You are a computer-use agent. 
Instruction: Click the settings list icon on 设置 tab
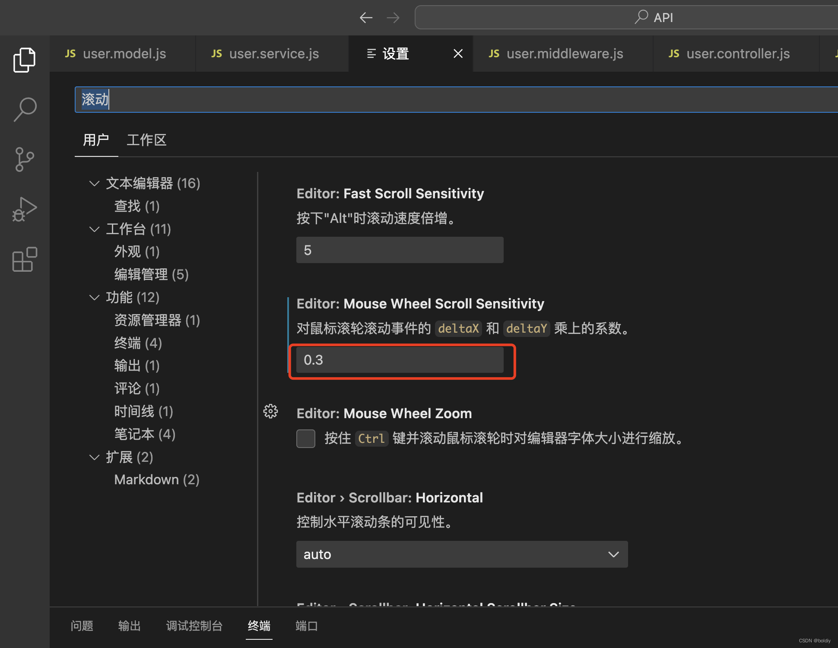click(x=371, y=54)
